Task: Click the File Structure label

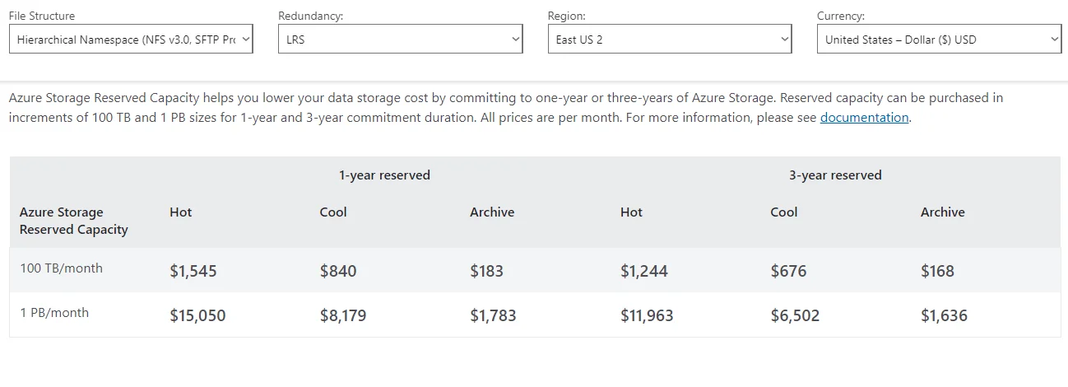Action: pos(42,16)
